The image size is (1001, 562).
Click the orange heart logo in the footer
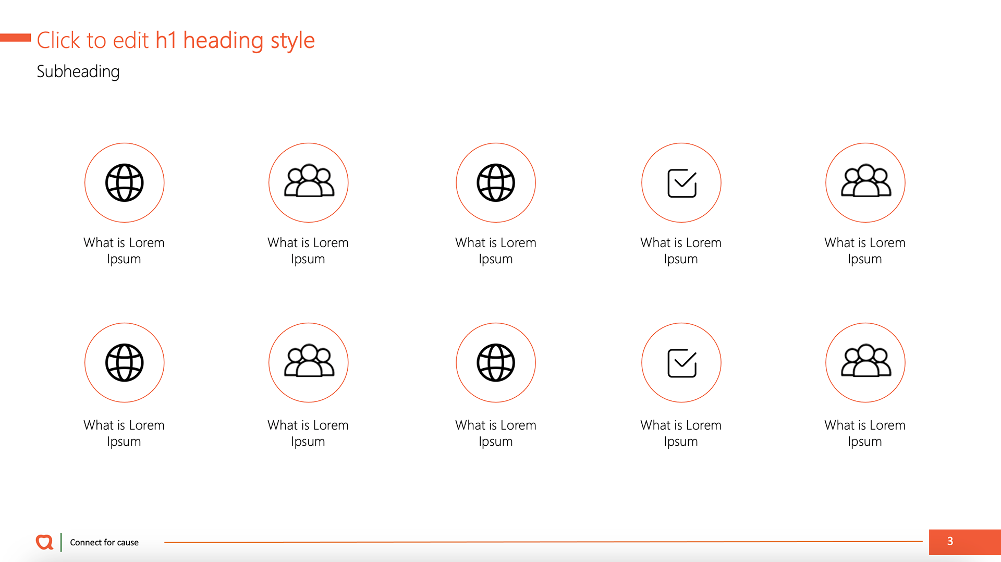44,542
